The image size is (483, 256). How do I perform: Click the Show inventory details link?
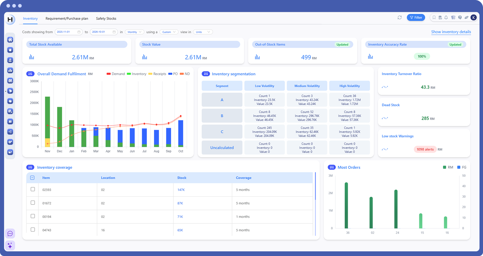451,32
